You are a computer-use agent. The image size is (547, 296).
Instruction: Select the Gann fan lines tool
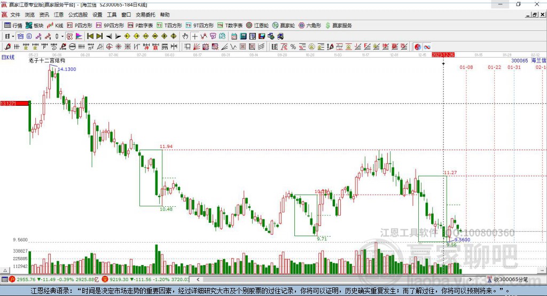[x=197, y=47]
